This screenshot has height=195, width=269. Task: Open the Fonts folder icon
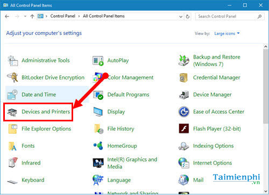pos(12,146)
